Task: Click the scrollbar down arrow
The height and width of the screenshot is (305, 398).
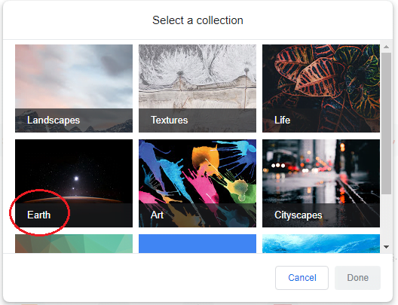Action: 387,247
